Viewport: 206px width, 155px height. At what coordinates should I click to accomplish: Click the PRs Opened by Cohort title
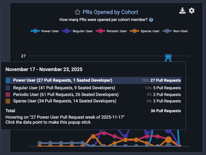click(x=110, y=12)
